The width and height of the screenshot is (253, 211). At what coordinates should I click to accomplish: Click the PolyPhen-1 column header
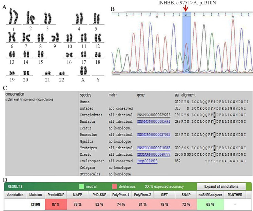tap(121, 195)
